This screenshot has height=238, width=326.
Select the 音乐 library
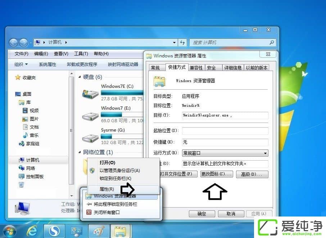(31, 135)
